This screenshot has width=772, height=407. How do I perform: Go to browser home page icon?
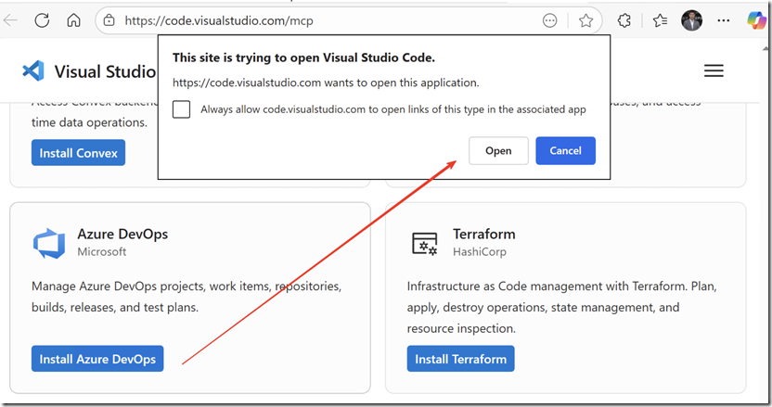click(74, 20)
